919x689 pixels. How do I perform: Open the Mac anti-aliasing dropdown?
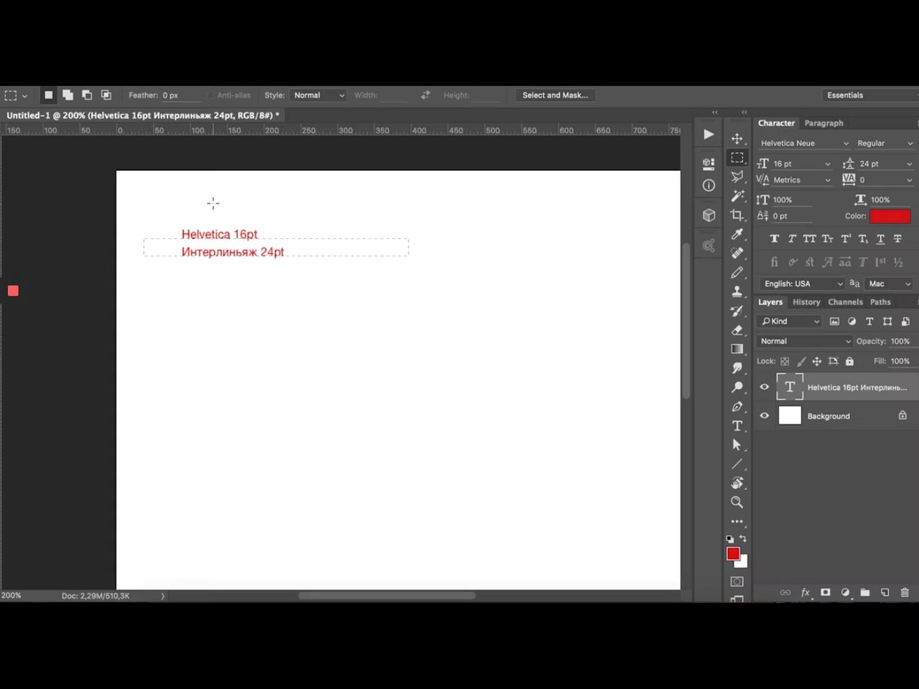click(x=889, y=283)
